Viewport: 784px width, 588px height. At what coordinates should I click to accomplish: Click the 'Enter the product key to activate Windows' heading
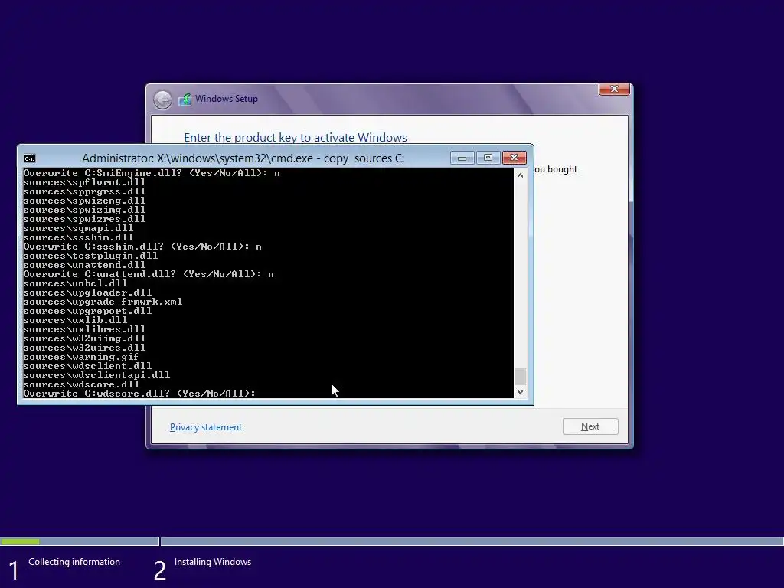point(296,138)
